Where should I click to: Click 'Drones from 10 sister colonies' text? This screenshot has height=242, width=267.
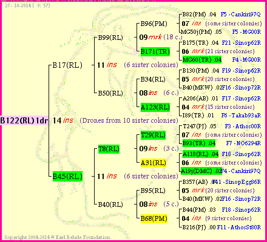click(129, 120)
